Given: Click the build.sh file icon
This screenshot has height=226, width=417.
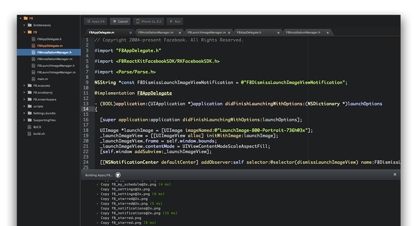Looking at the screenshot, I should click(30, 134).
